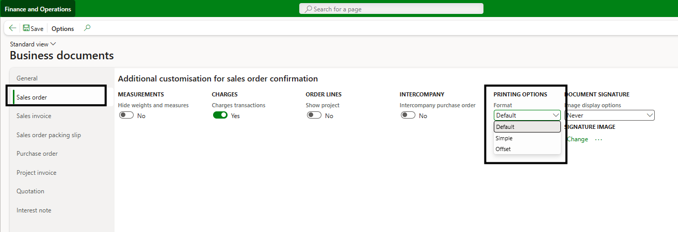Screen dimensions: 678x232
Task: Pick the Offset format option
Action: pos(503,149)
